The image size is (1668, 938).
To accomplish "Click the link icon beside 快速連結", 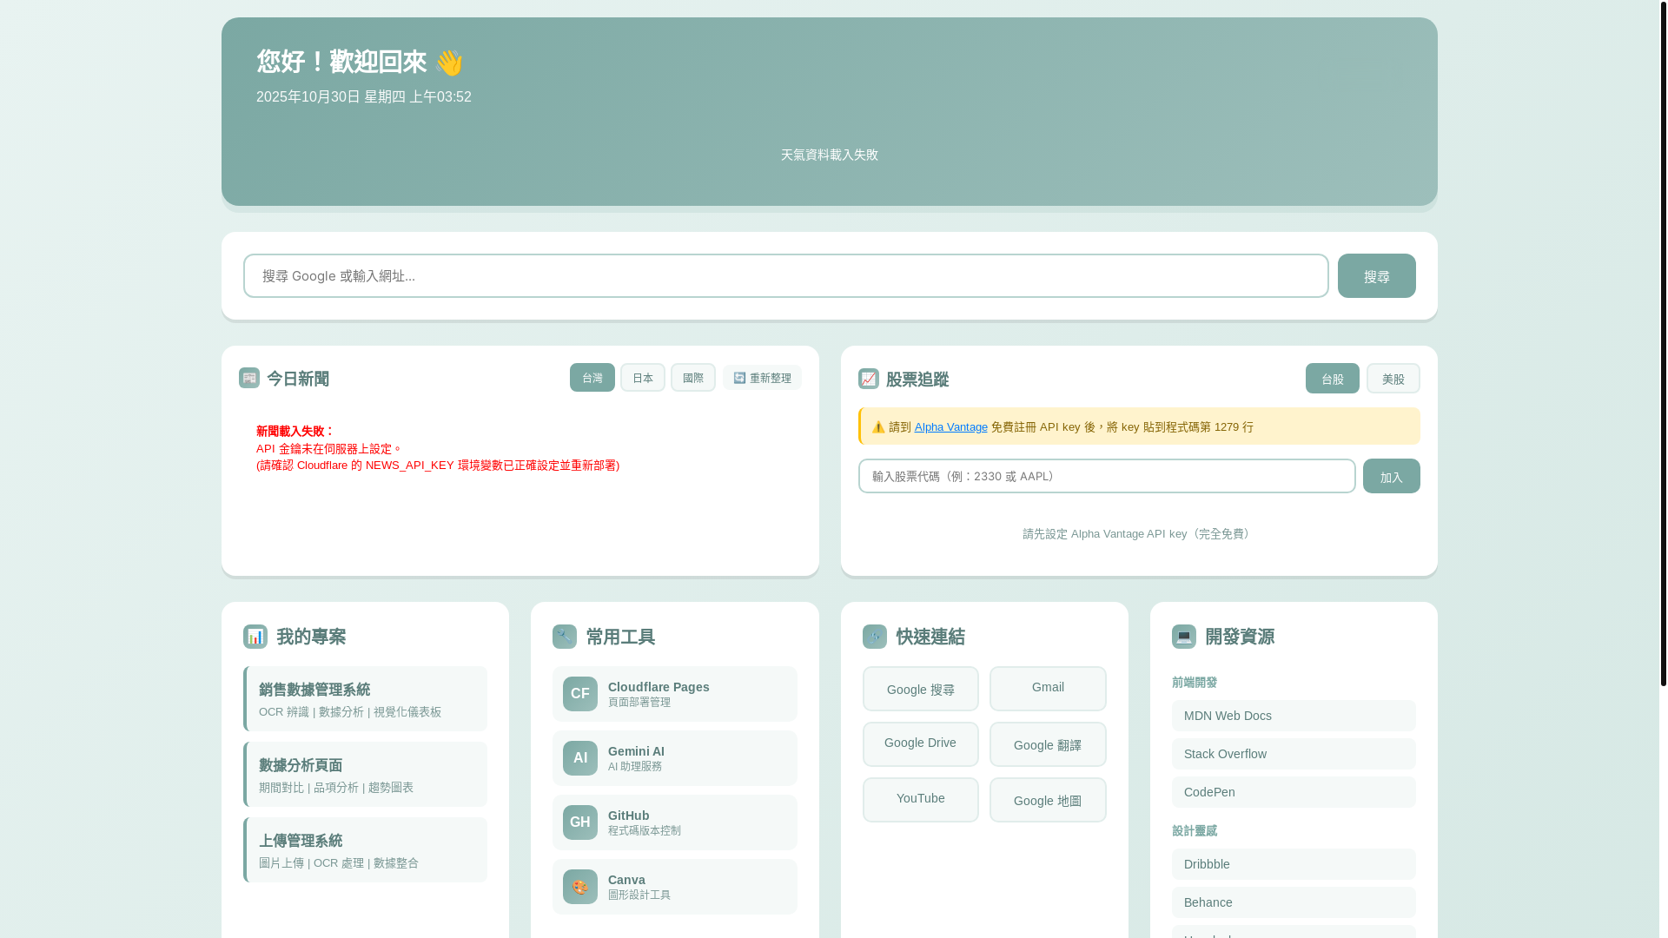I will click(875, 637).
